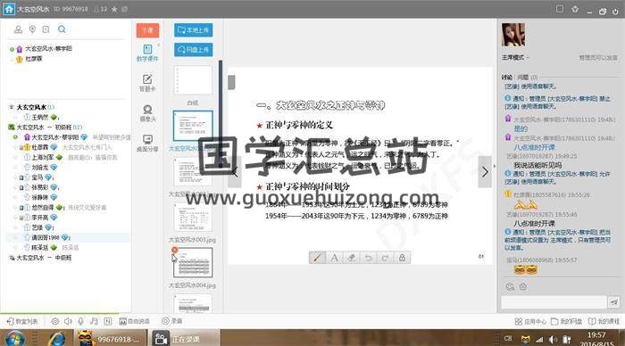
Task: Open the 主席模式 mode dropdown
Action: coord(515,58)
